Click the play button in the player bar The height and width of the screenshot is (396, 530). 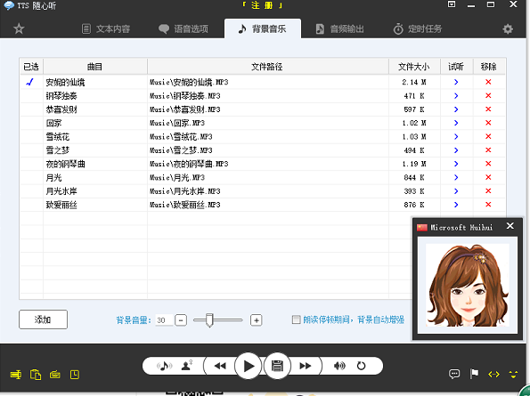pos(249,366)
